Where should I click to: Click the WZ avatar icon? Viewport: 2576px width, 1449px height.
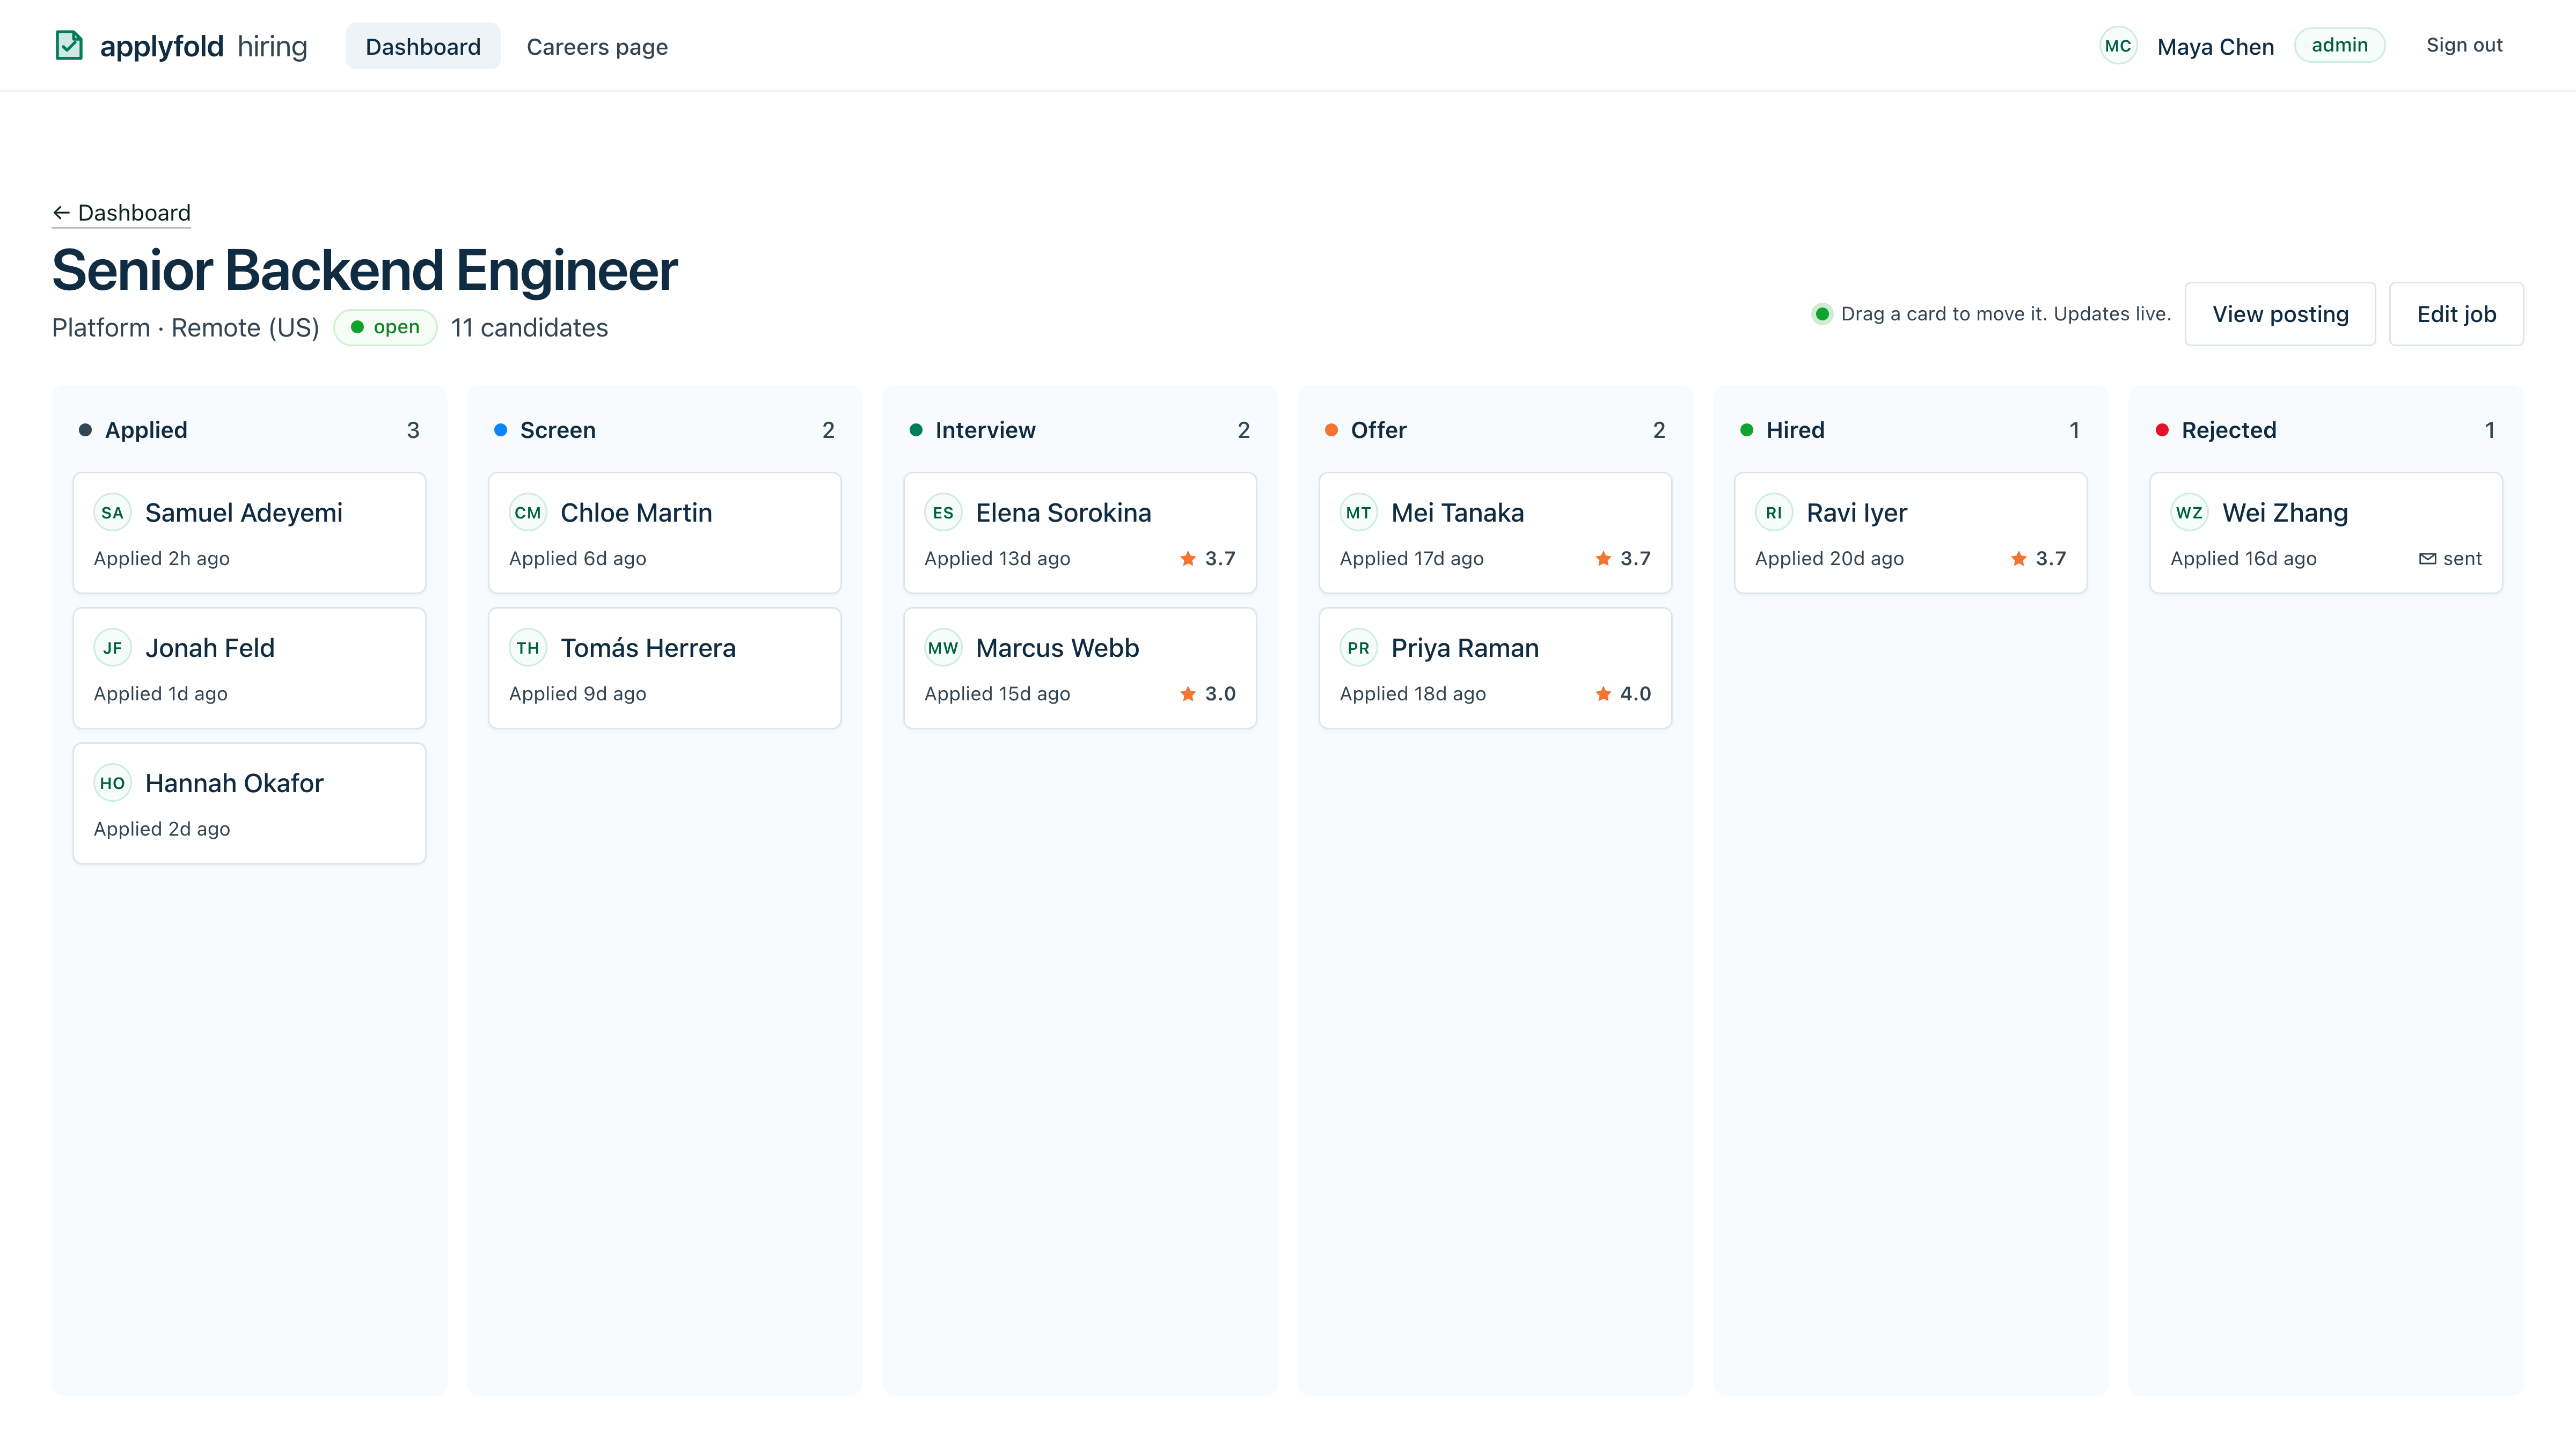2189,513
